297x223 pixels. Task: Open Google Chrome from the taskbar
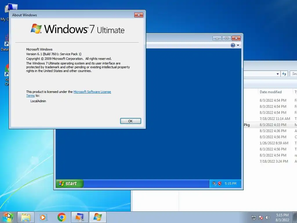61,217
